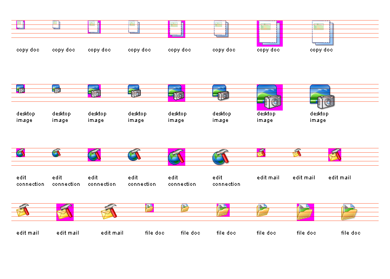Select the smallest edit mail icon with magenta background
The height and width of the screenshot is (279, 390).
click(x=261, y=152)
